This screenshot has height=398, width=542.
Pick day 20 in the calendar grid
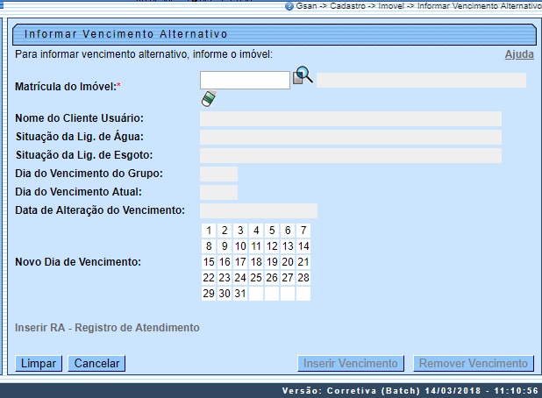[x=288, y=262]
